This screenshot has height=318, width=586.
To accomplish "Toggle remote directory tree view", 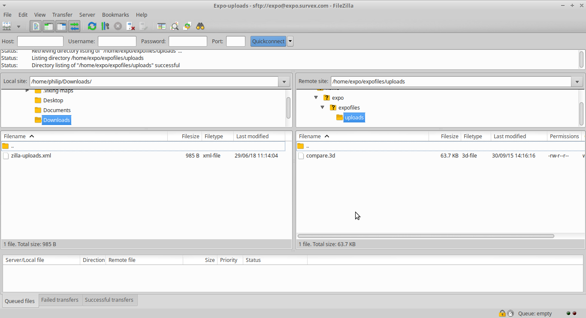I will [x=61, y=27].
